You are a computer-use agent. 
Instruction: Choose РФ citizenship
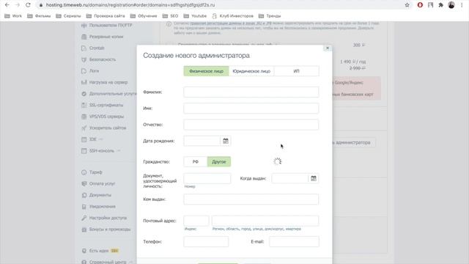[196, 161]
